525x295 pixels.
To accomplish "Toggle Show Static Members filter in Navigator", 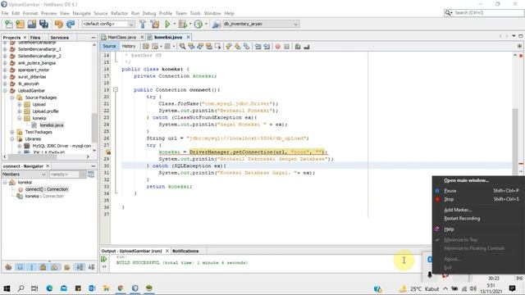I will 31,267.
